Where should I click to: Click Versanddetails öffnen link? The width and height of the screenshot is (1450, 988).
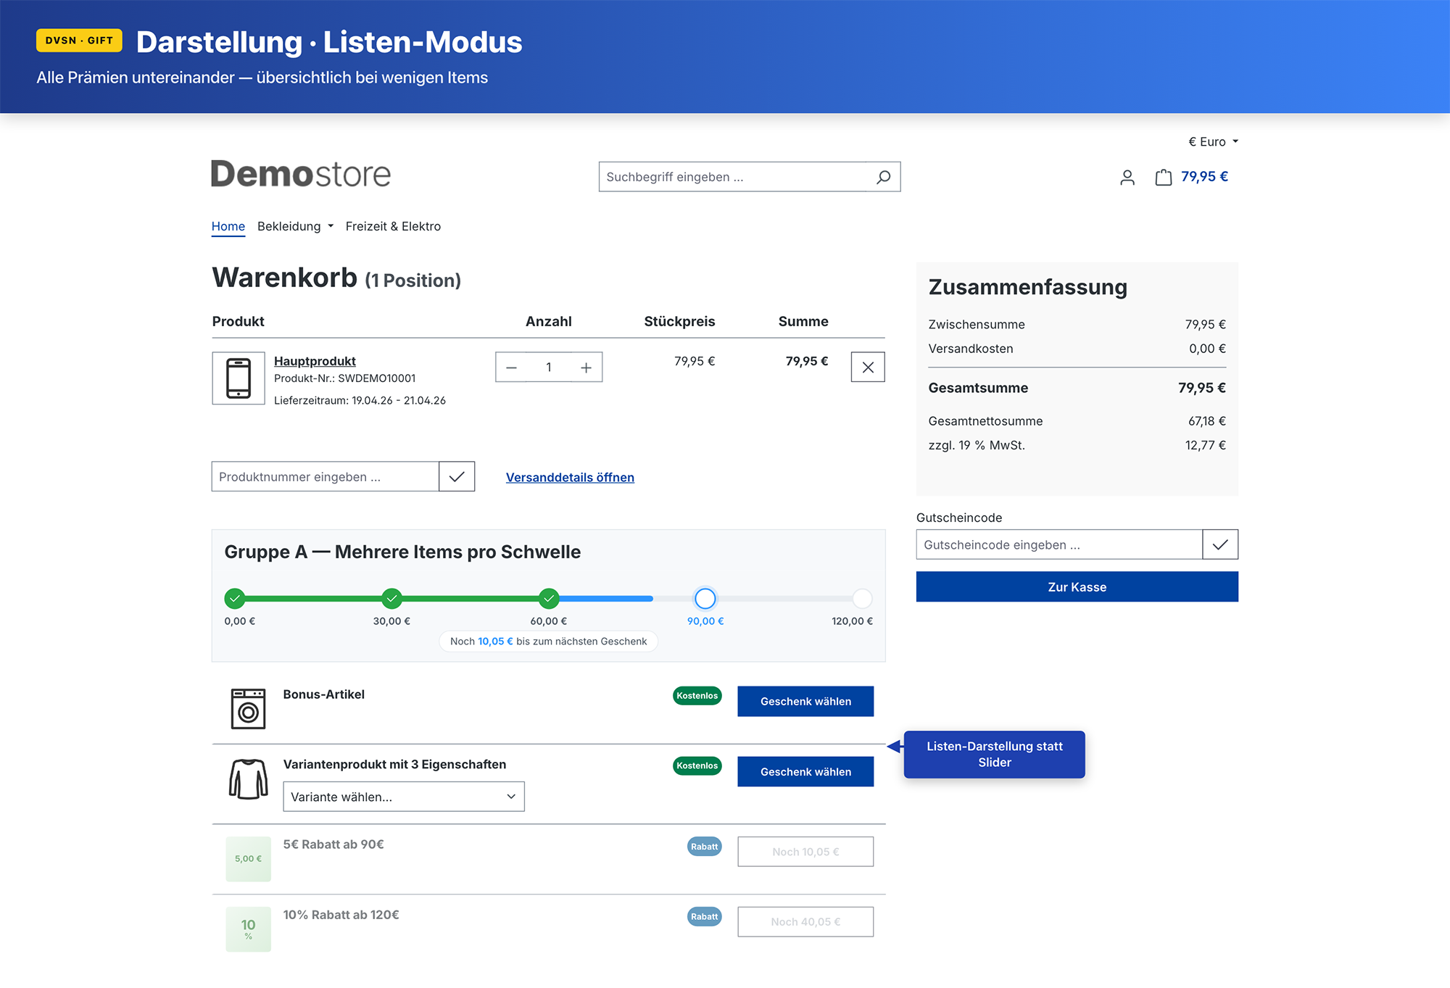click(x=570, y=478)
